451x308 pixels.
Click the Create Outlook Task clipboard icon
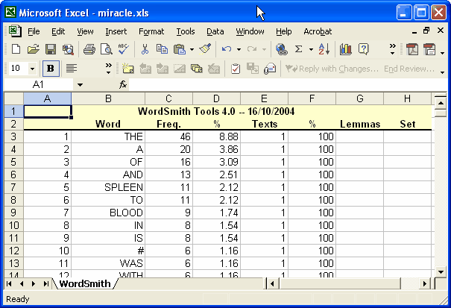click(236, 69)
